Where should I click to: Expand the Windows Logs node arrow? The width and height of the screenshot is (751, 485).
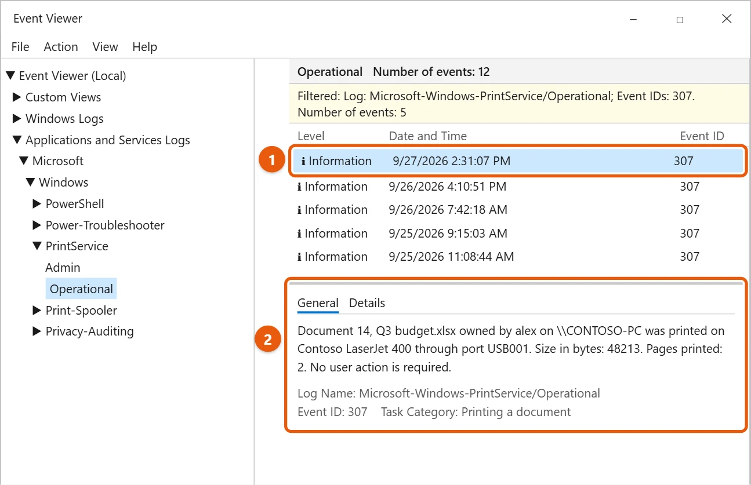pyautogui.click(x=17, y=119)
